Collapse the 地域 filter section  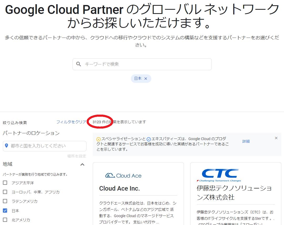click(82, 165)
